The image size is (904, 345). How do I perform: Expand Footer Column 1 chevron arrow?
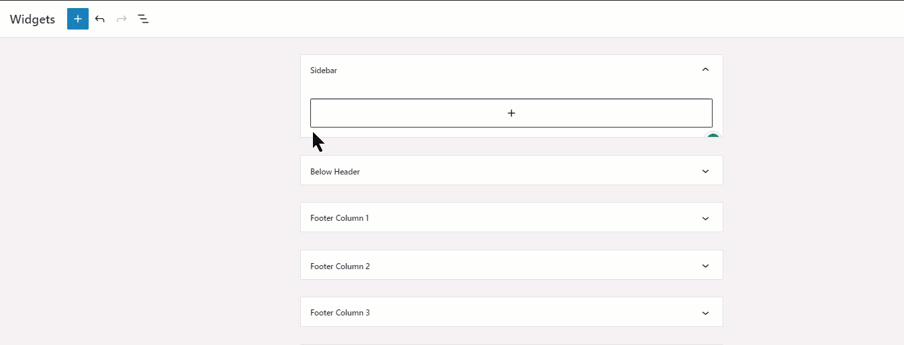click(x=705, y=218)
